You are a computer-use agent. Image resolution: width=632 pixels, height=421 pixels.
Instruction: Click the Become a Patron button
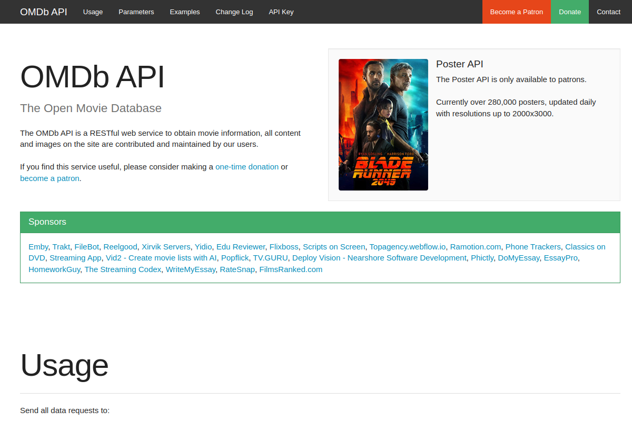(517, 12)
